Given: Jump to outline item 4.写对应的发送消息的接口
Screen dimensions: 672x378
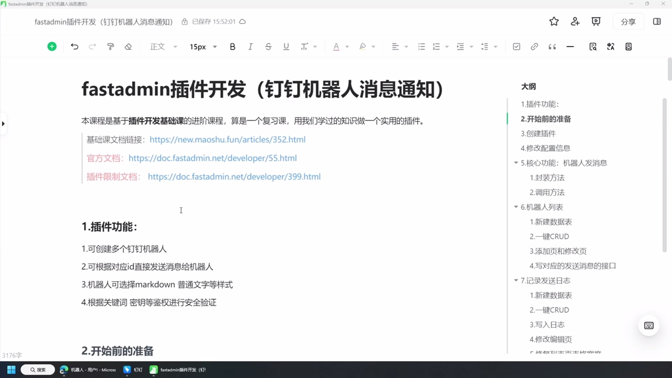Looking at the screenshot, I should [x=573, y=266].
